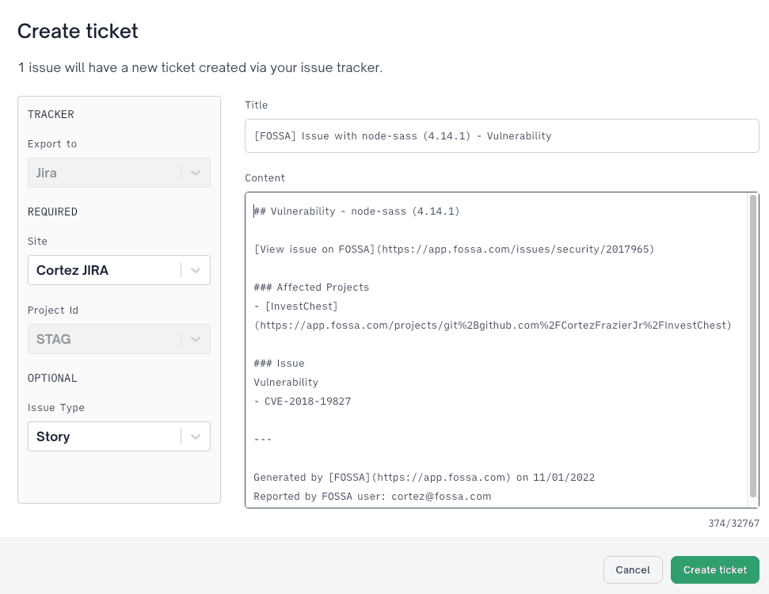Click the Create ticket button
The height and width of the screenshot is (594, 769).
click(x=714, y=570)
